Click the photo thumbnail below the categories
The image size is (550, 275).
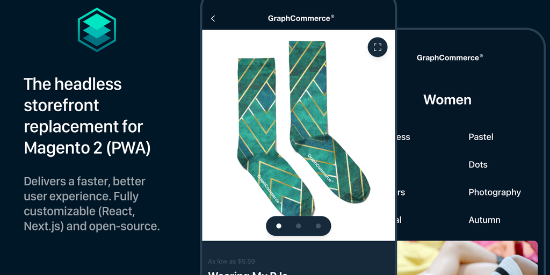click(x=467, y=258)
